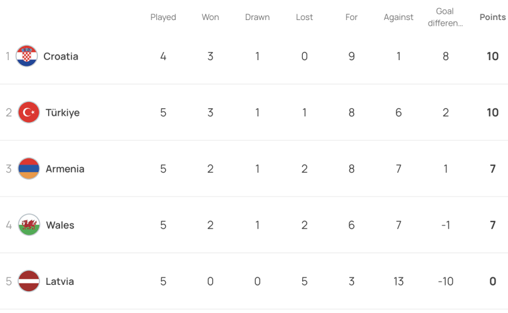
Task: Click the Lost column header
Action: 304,17
